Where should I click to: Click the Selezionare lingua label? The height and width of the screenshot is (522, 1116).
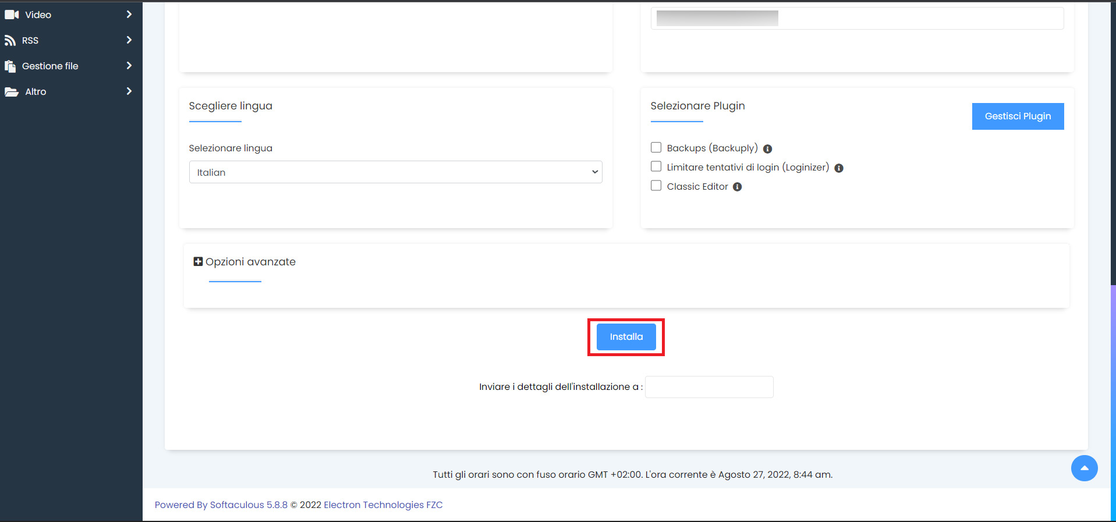[231, 148]
